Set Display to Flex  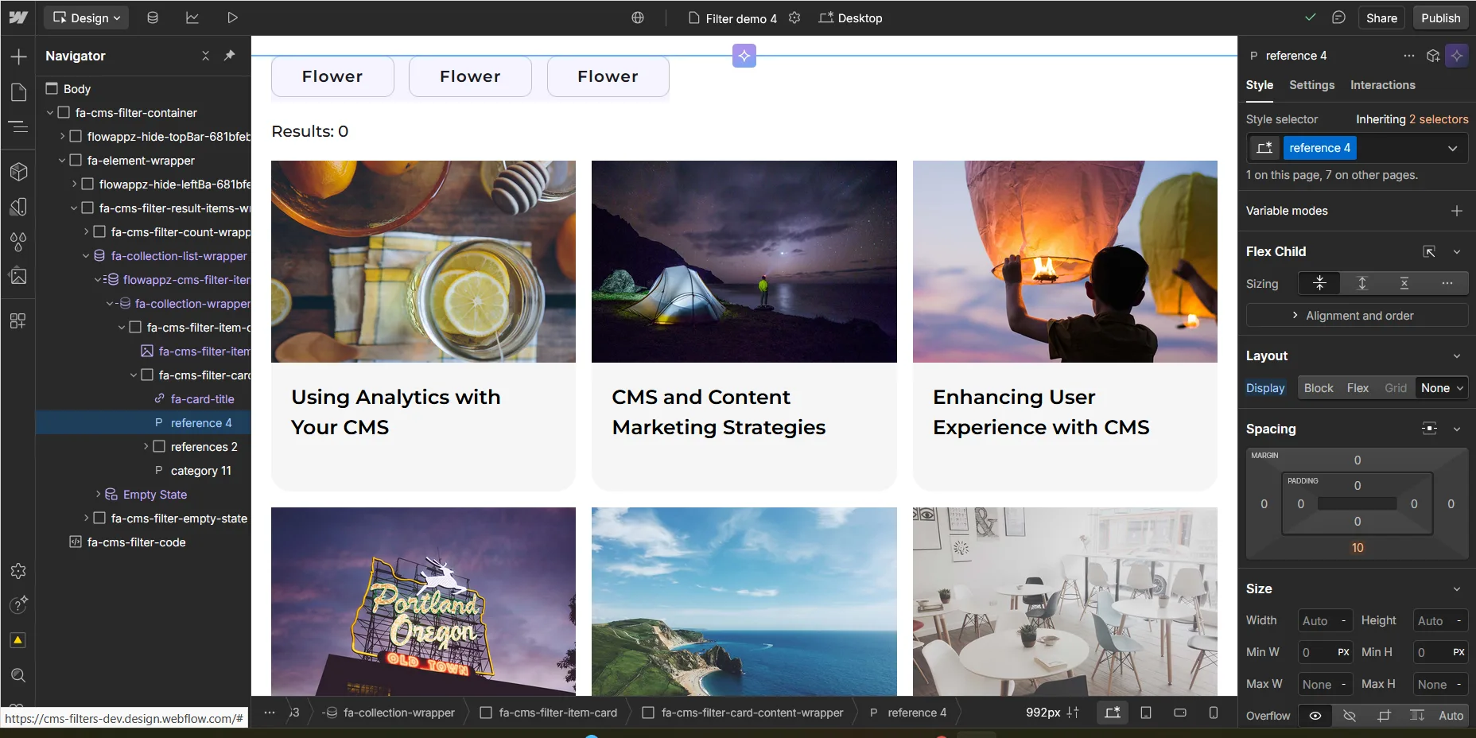(1358, 388)
